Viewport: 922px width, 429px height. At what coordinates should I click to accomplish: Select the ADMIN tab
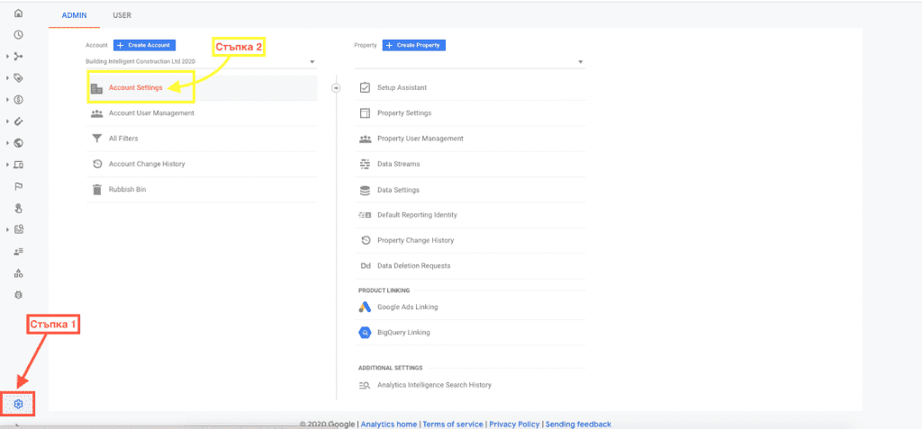[74, 15]
